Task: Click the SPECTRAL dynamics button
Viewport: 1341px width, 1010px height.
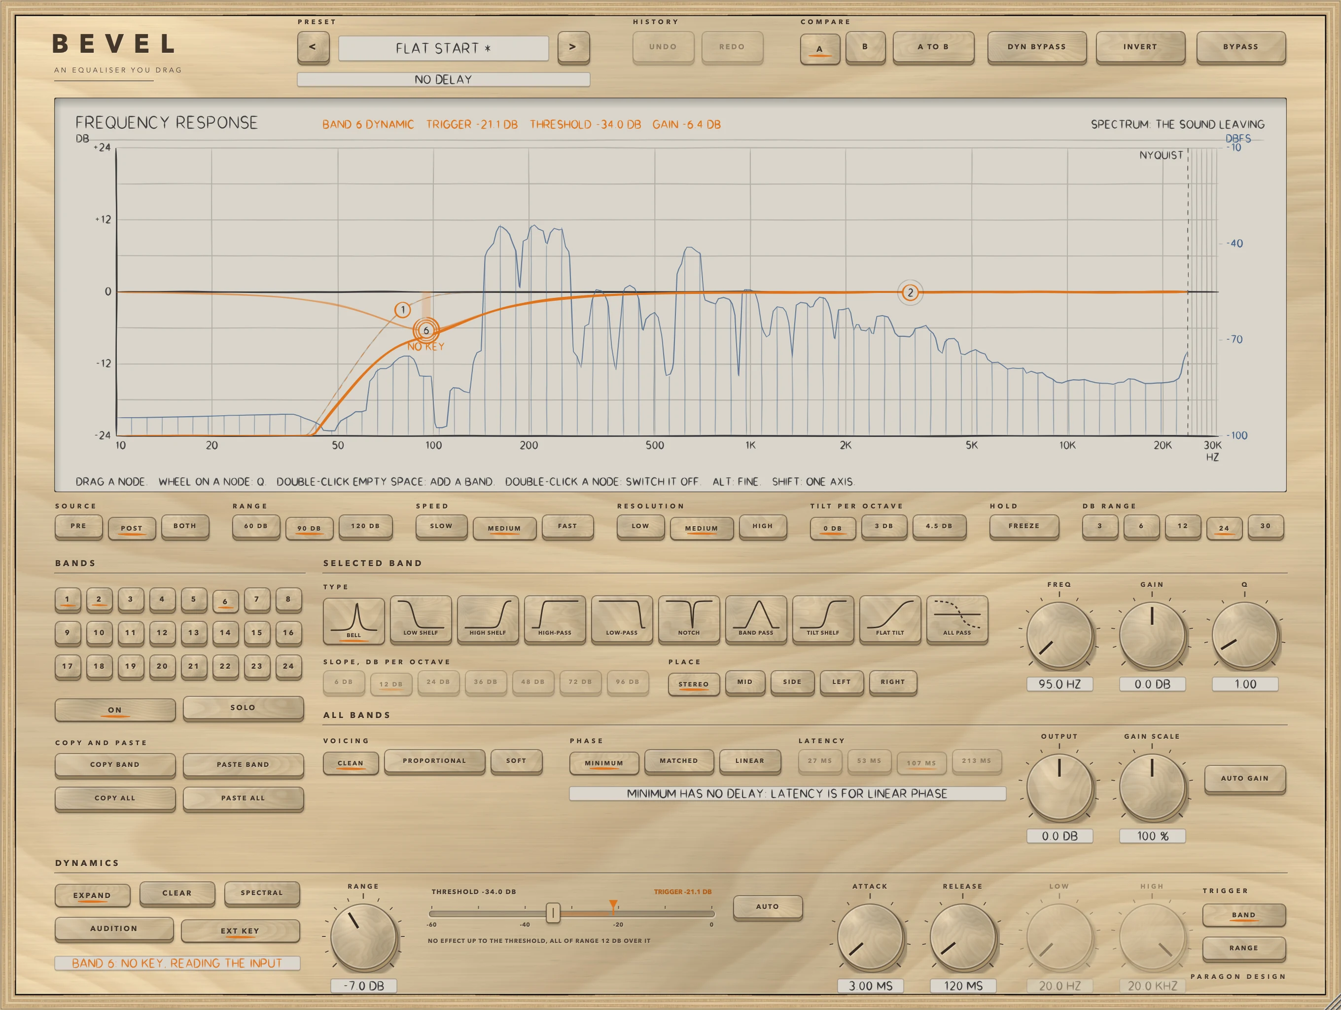Action: tap(262, 893)
